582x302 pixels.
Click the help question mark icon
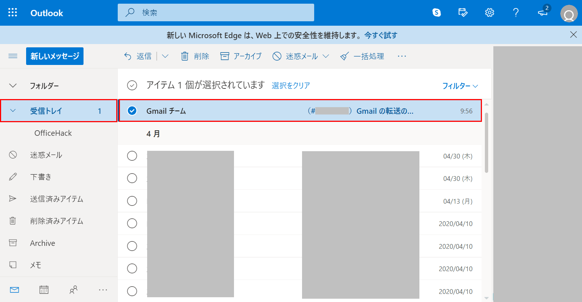(x=516, y=13)
